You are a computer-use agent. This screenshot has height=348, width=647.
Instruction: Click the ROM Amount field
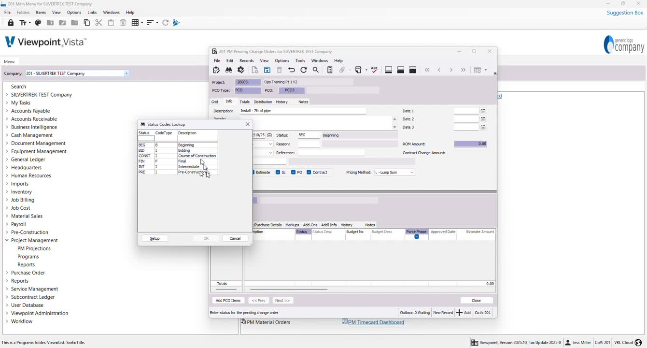pyautogui.click(x=470, y=144)
